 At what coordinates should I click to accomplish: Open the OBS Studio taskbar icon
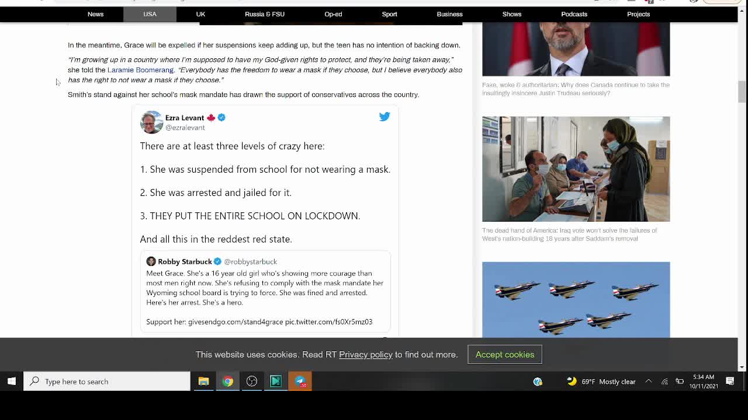click(252, 381)
